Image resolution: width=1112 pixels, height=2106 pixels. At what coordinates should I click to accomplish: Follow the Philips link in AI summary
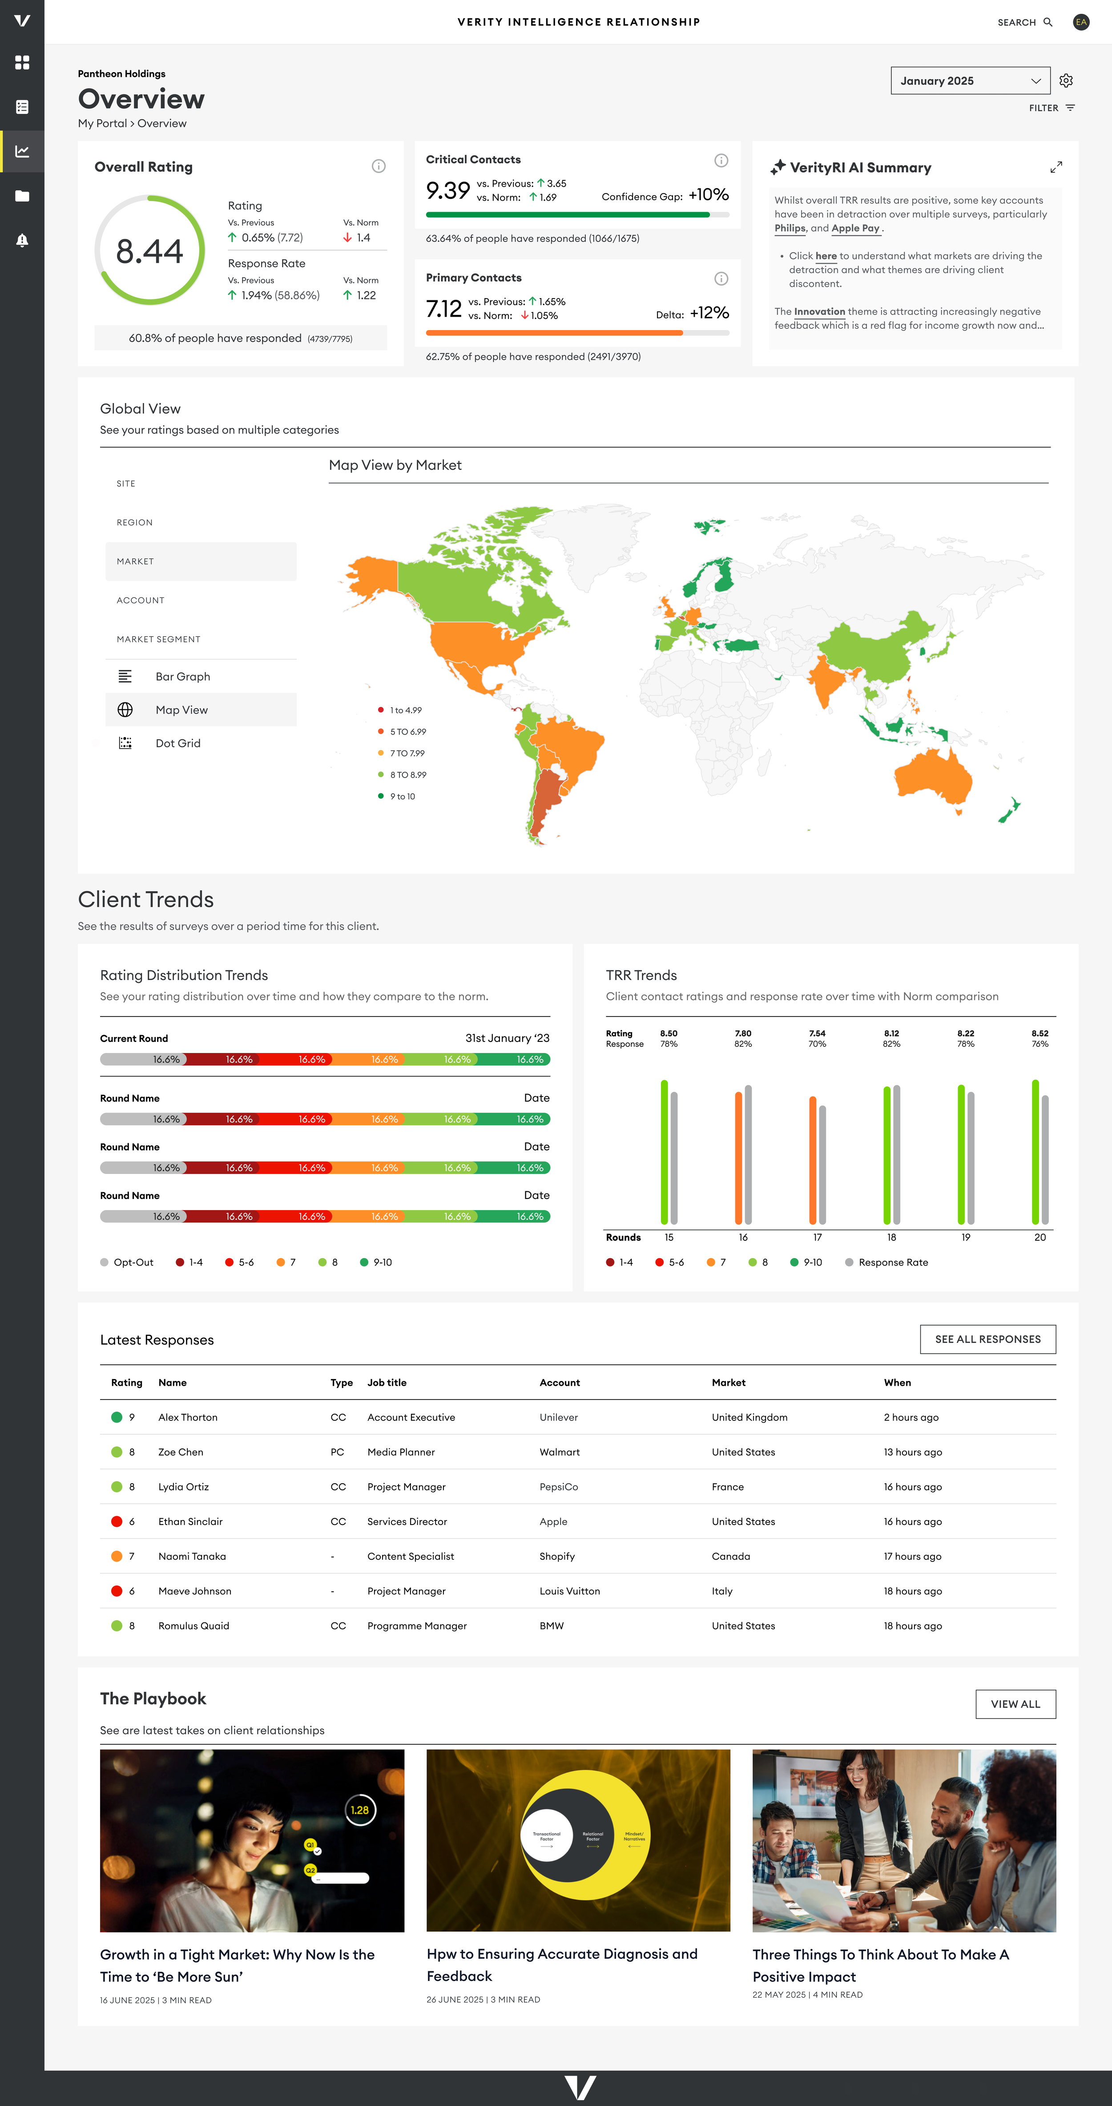[790, 229]
